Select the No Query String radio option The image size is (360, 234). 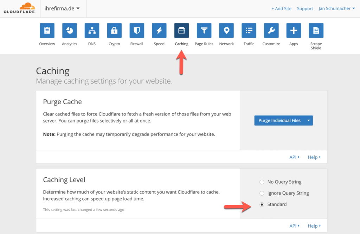tap(262, 182)
